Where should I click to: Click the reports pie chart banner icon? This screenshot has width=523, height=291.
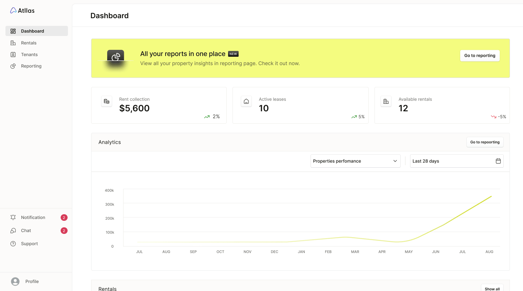[x=115, y=57]
